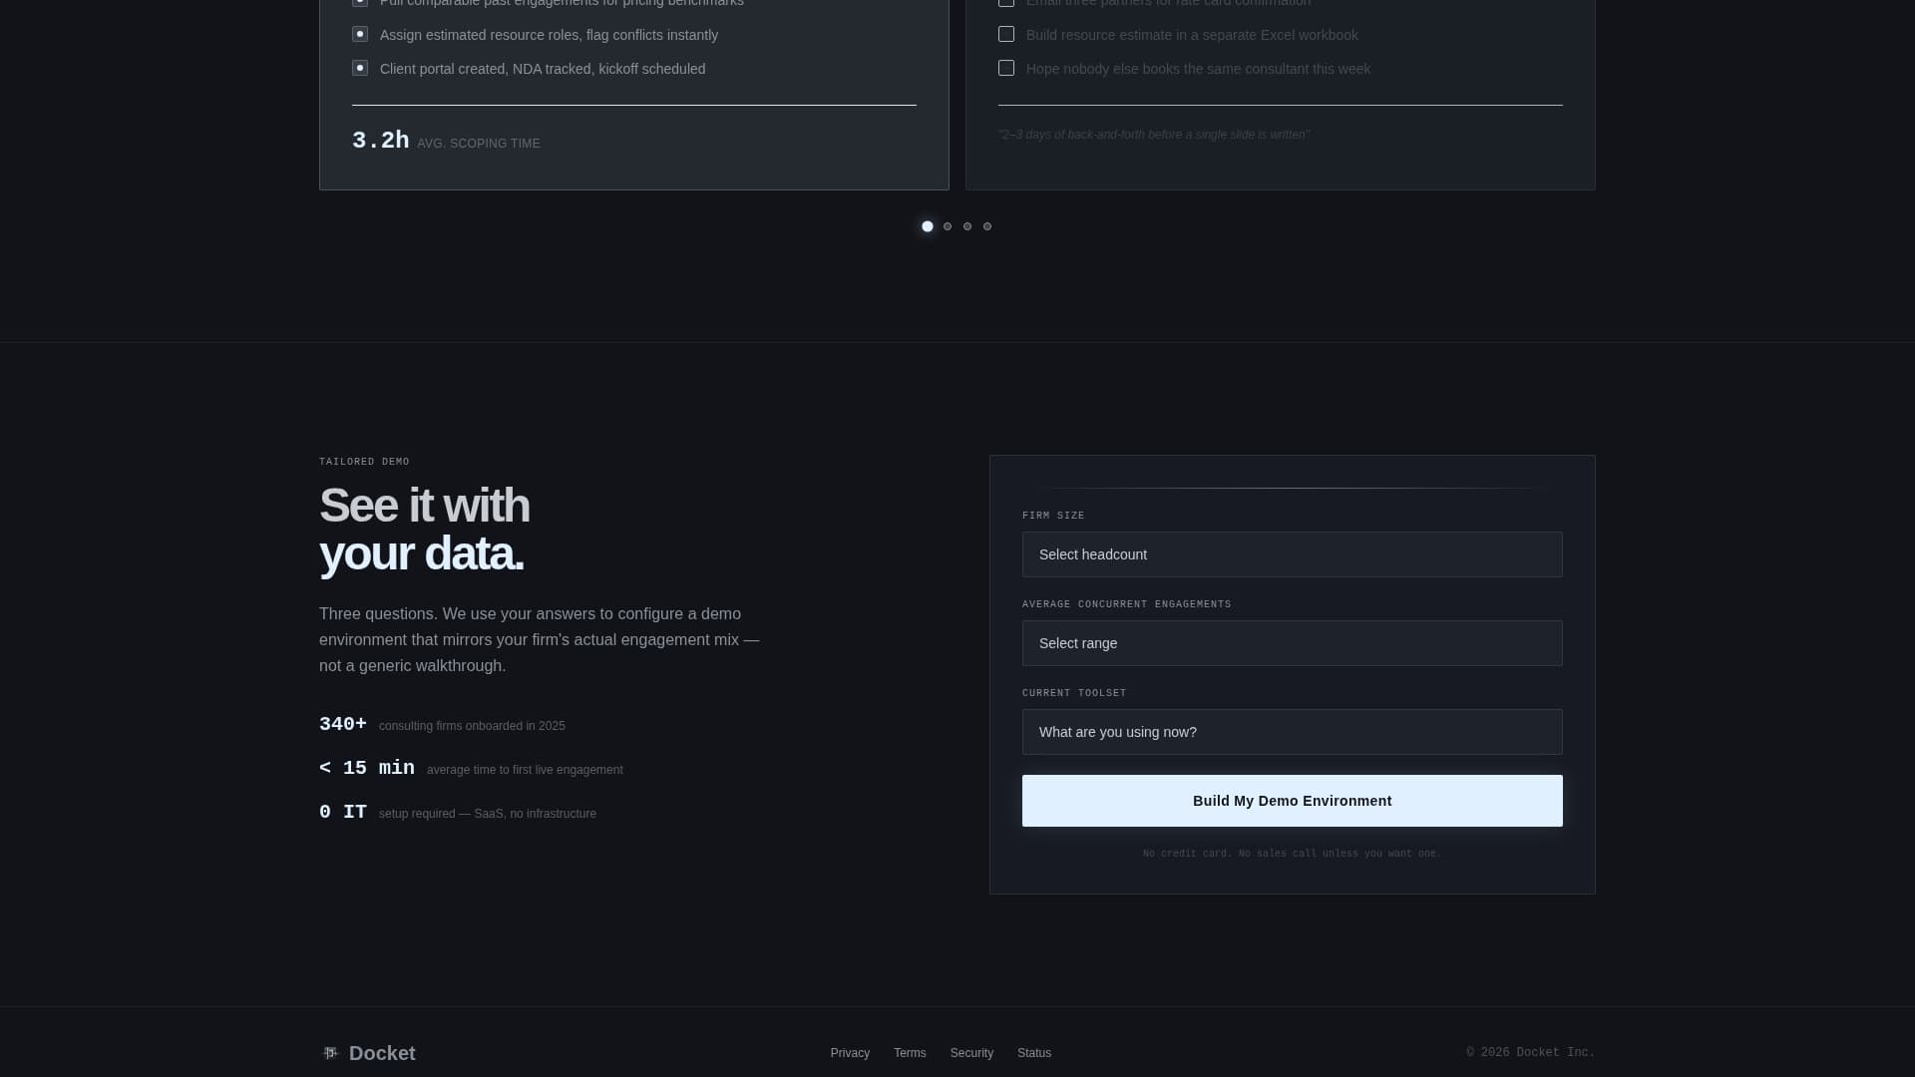Select the fourth carousel dot
1915x1077 pixels.
click(987, 226)
